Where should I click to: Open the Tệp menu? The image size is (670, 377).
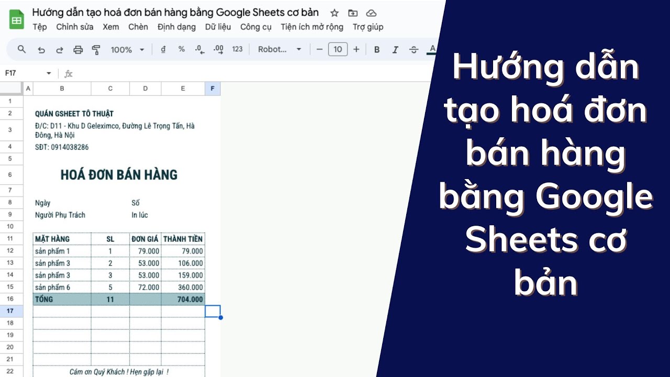pos(40,27)
